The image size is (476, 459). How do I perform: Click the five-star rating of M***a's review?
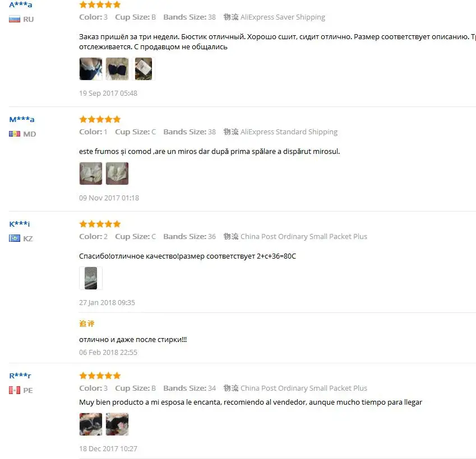click(100, 119)
